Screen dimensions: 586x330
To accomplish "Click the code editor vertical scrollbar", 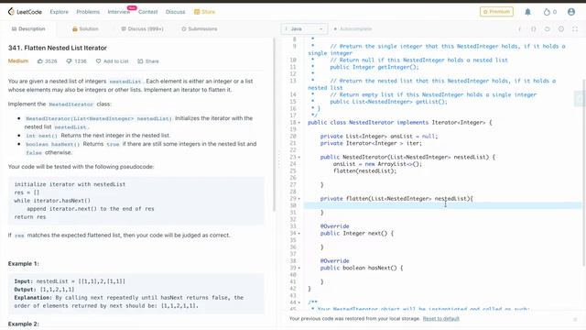I will click(583, 172).
